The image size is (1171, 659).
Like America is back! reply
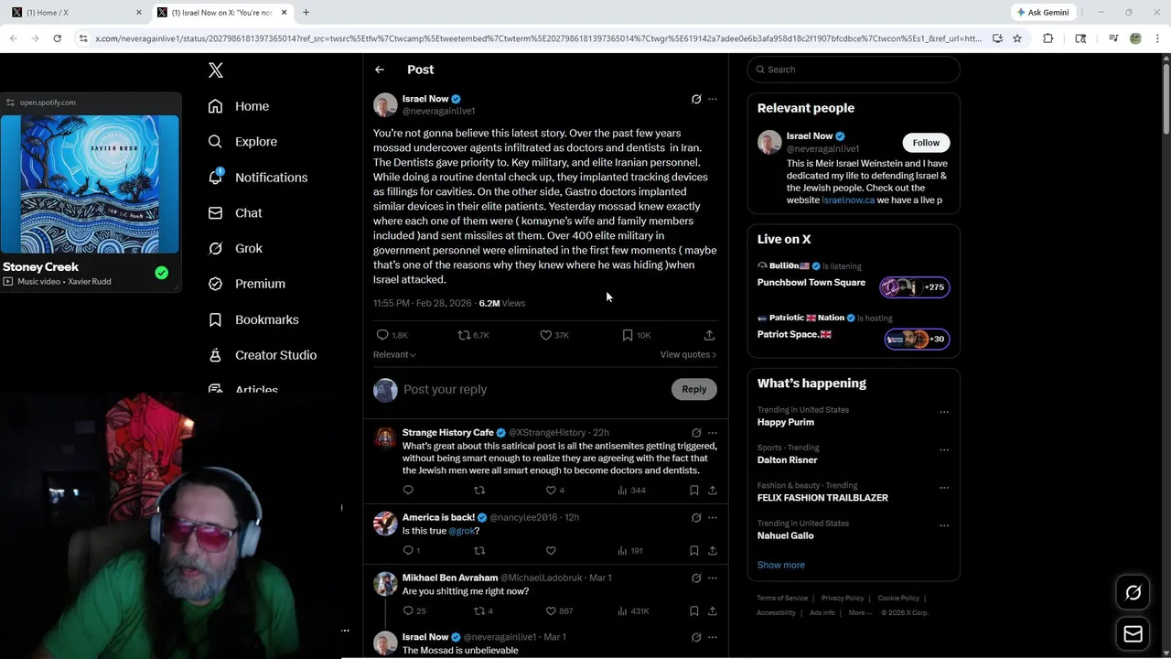551,551
